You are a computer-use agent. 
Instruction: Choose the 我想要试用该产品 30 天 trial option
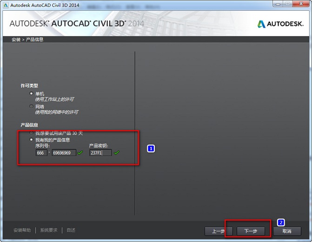click(x=31, y=133)
